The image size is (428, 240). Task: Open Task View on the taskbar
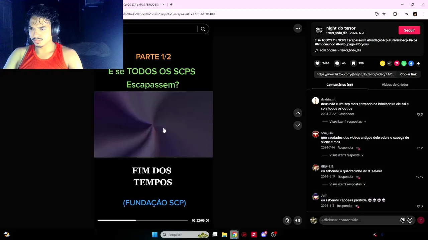(x=215, y=235)
